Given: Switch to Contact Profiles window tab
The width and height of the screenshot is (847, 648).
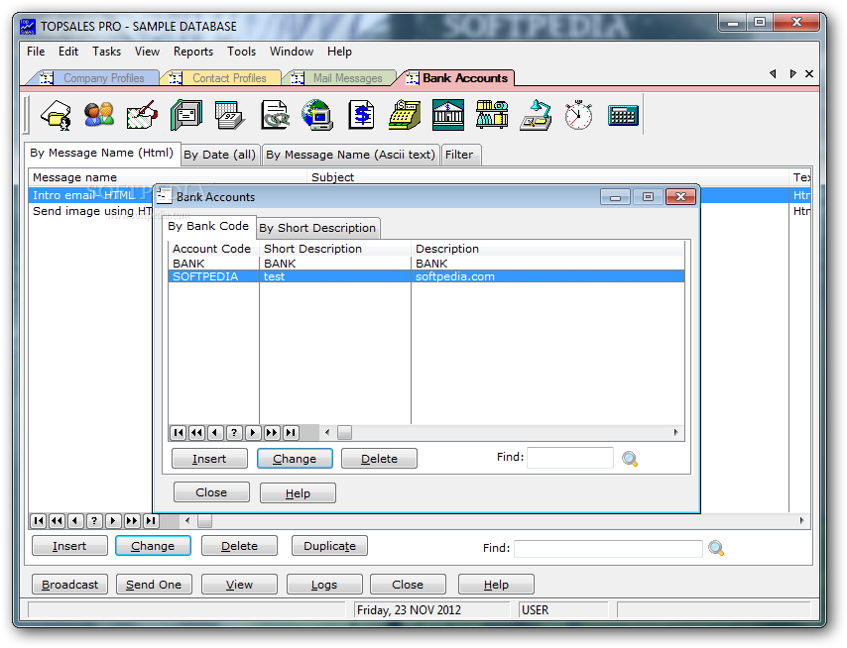Looking at the screenshot, I should (x=223, y=78).
